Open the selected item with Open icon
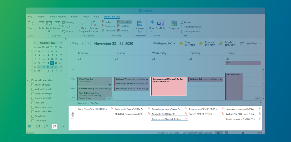The height and width of the screenshot is (142, 291). (30, 23)
